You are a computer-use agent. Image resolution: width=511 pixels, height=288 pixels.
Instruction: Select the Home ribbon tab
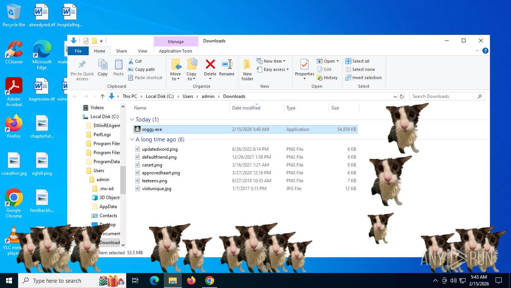pyautogui.click(x=100, y=51)
